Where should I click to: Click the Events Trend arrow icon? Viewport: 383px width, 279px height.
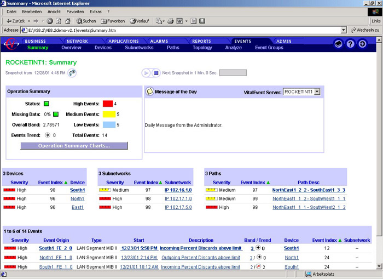tap(48, 135)
